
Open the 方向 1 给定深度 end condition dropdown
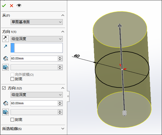coord(37,39)
